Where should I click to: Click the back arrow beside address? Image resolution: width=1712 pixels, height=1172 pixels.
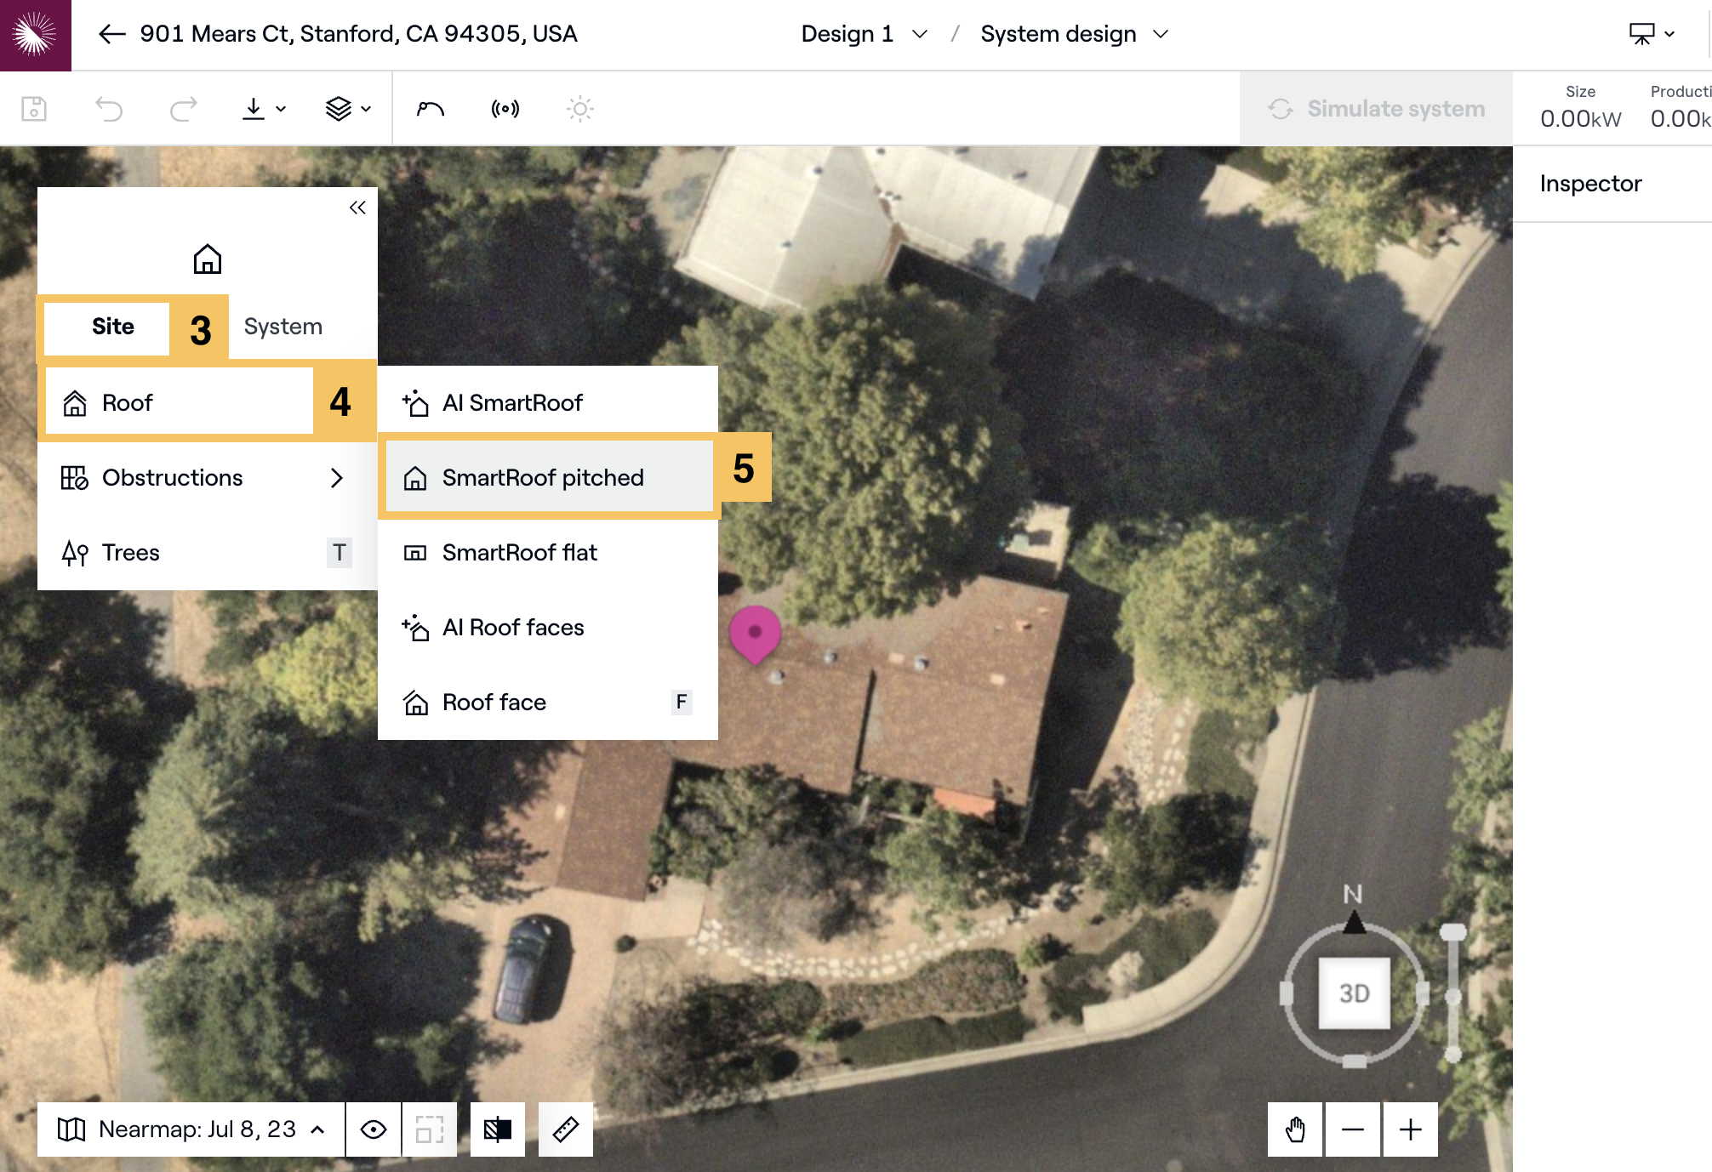coord(111,34)
